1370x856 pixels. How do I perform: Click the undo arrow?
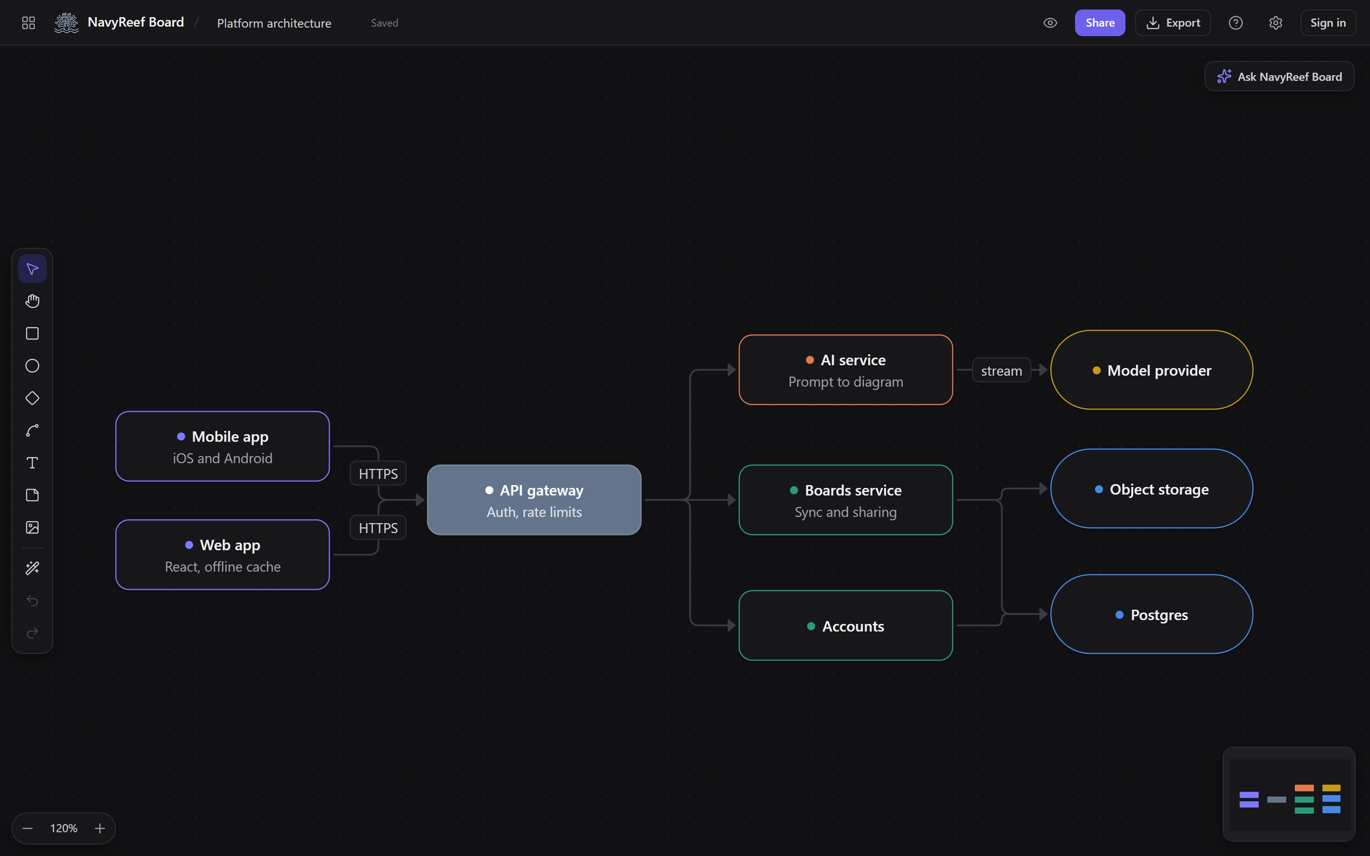click(x=33, y=601)
